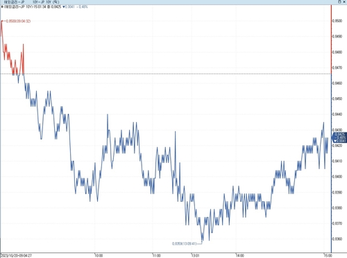This screenshot has width=347, height=258.
Task: Click the 15:00 label on the time axis
Action: 328,255
